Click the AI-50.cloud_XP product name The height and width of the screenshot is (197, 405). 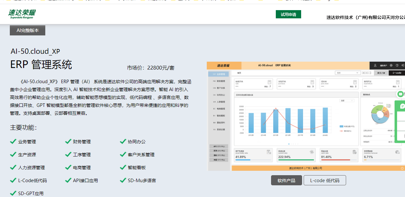[35, 52]
